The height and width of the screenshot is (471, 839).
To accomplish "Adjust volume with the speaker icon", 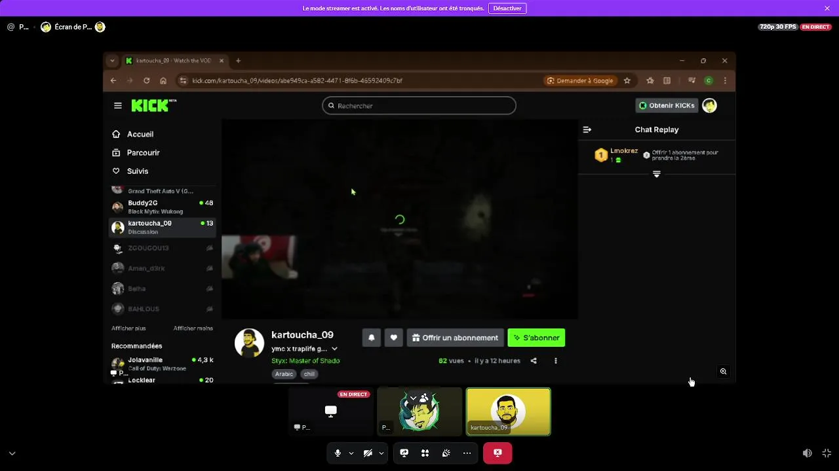I will coord(808,453).
